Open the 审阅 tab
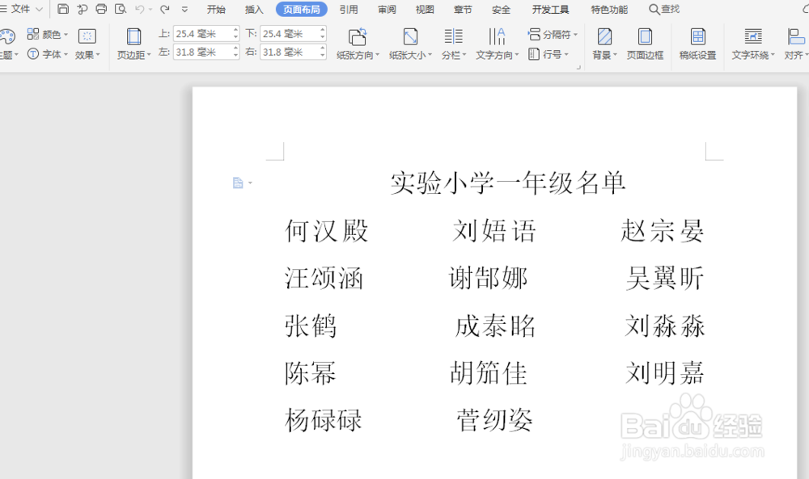This screenshot has width=809, height=479. [x=387, y=9]
